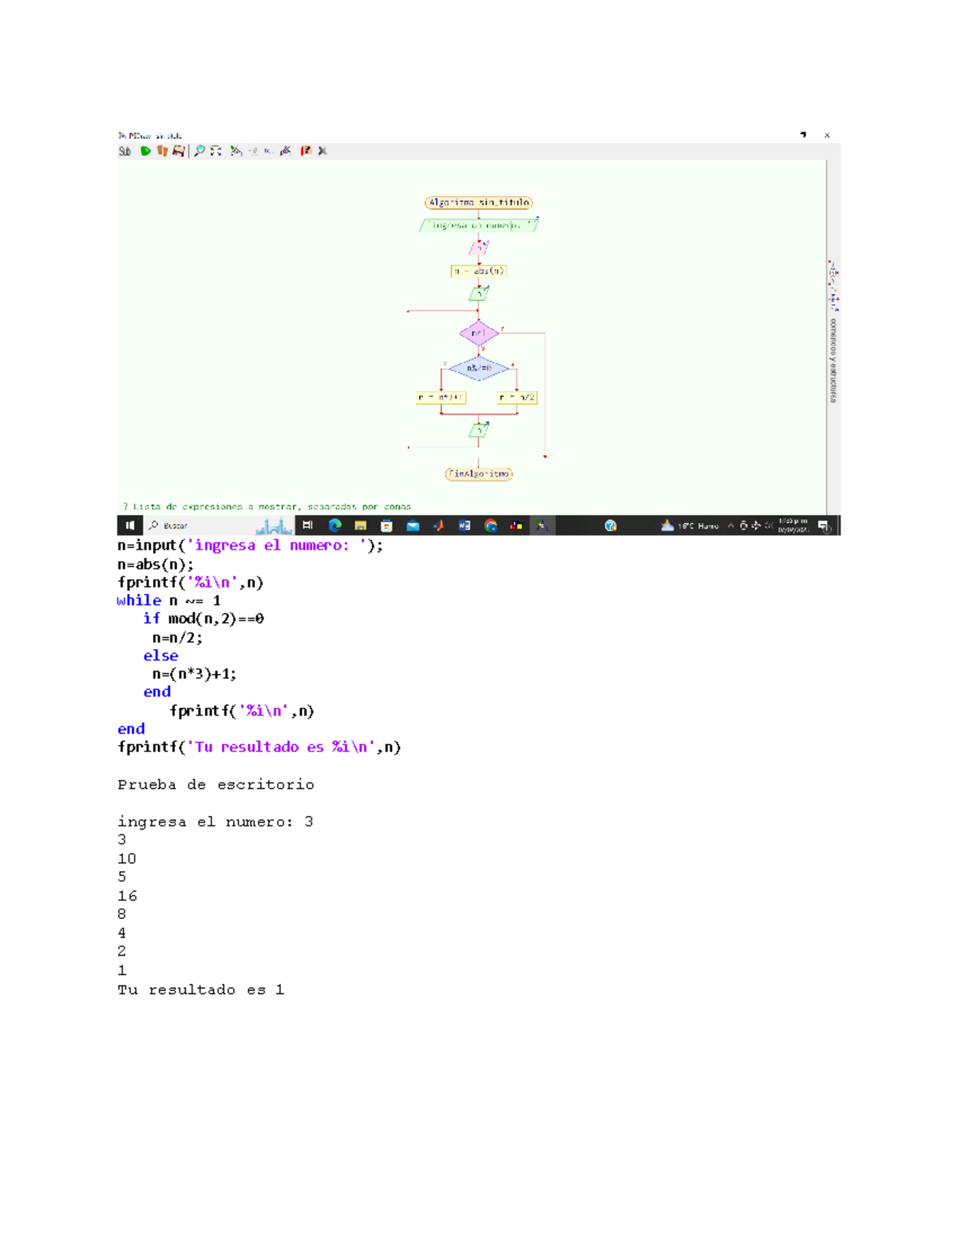
Task: Start step-by-step execution using the footprints icon
Action: coord(164,150)
